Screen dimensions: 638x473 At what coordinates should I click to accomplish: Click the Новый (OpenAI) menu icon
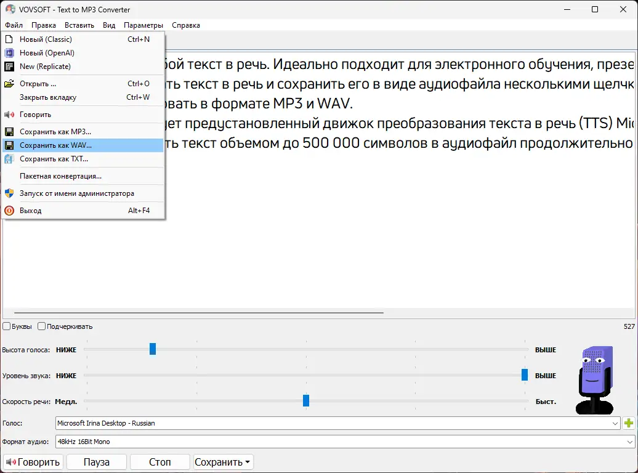9,53
